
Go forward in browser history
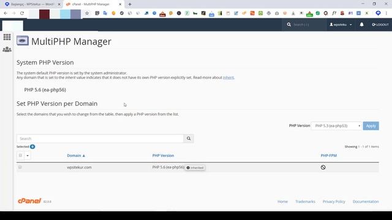coord(13,13)
